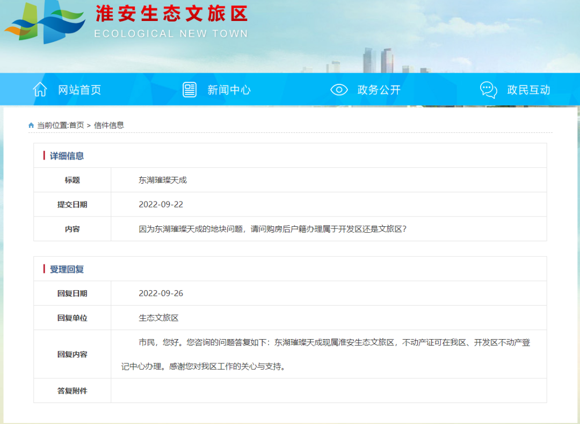Click the 首页 breadcrumb link
580x424 pixels.
tap(76, 125)
